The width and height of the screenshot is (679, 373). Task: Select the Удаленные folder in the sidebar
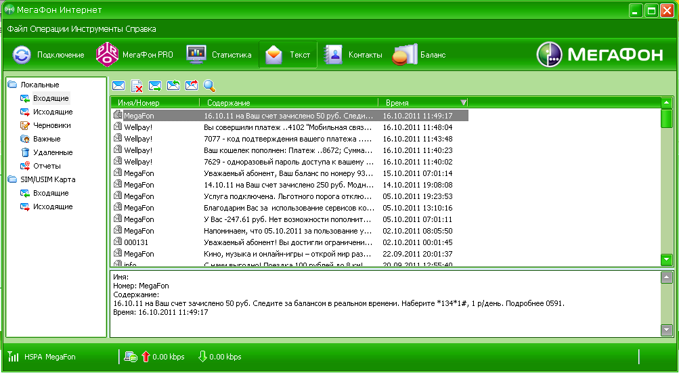click(52, 152)
